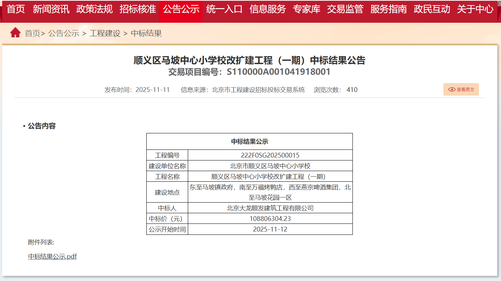Select 北京大龙顺发建筑工程有限公司 cell
The height and width of the screenshot is (281, 501).
pyautogui.click(x=270, y=208)
